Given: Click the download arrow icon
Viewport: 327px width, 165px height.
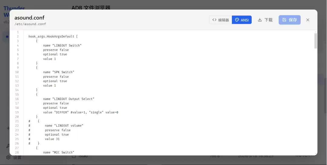Looking at the screenshot, I should (260, 20).
